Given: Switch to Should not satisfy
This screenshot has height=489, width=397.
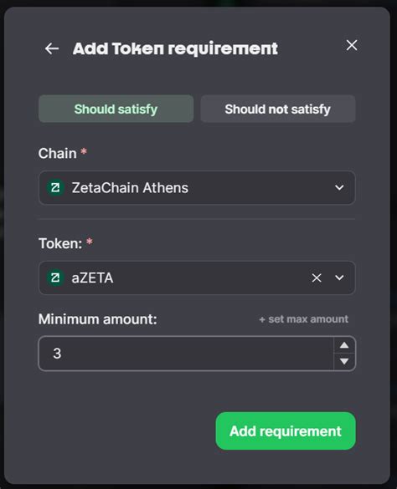Looking at the screenshot, I should coord(277,109).
